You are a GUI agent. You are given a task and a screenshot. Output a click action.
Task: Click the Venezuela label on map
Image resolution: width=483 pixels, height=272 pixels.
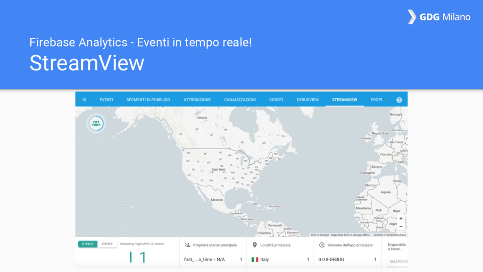275,225
